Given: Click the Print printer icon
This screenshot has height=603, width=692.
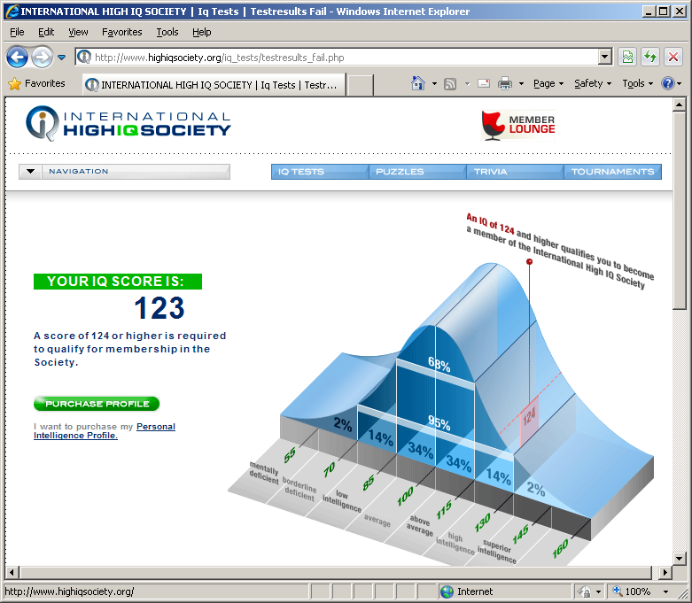Looking at the screenshot, I should click(505, 83).
